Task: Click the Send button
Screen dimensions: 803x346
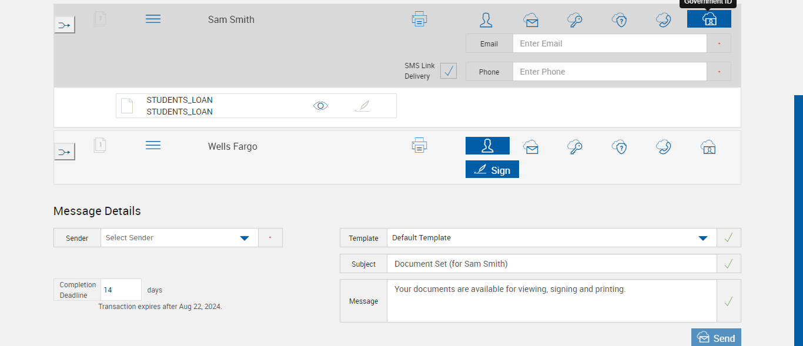Action: (716, 338)
